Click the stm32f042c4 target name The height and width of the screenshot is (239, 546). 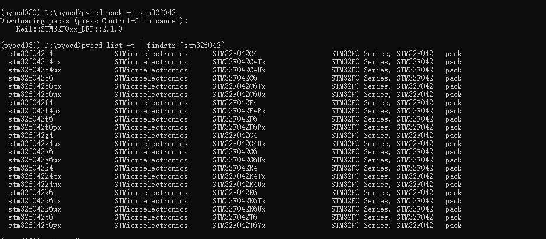(30, 54)
